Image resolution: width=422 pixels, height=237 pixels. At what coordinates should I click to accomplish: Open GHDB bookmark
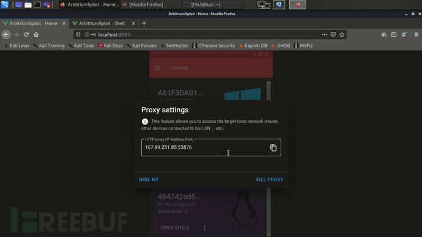click(x=281, y=46)
